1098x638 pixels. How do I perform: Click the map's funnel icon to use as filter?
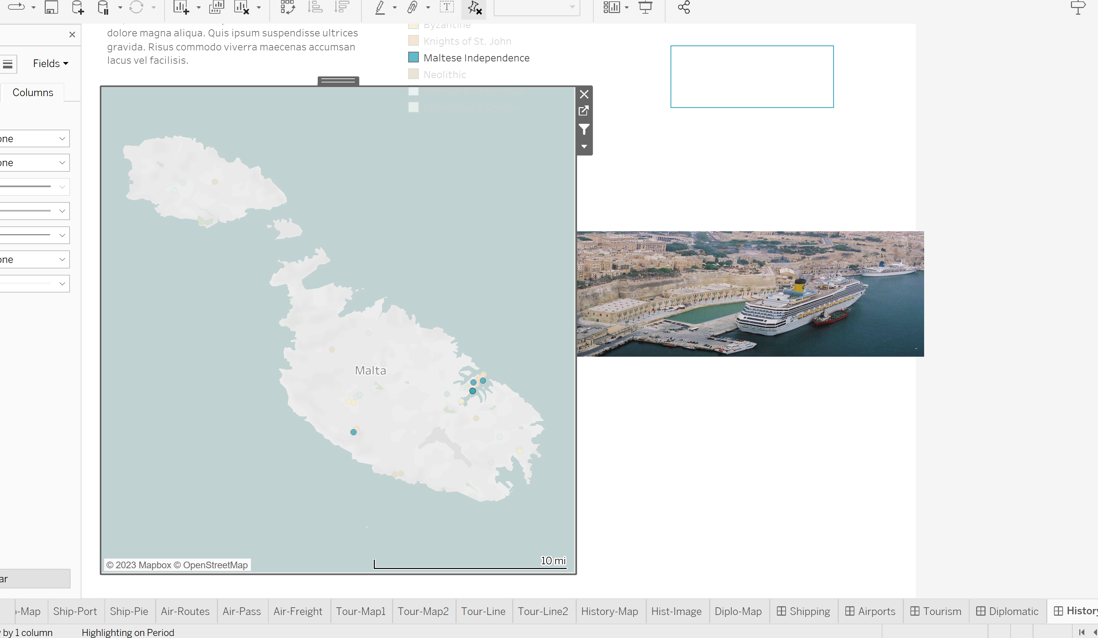(584, 129)
